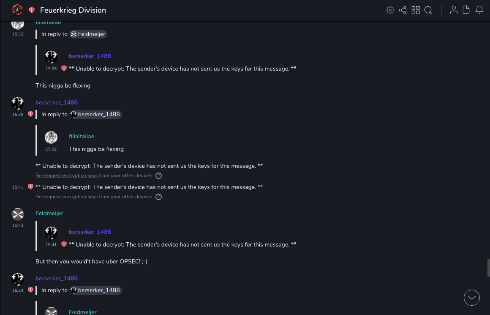The height and width of the screenshot is (315, 490).
Task: Click the room avatar in the header
Action: [18, 10]
